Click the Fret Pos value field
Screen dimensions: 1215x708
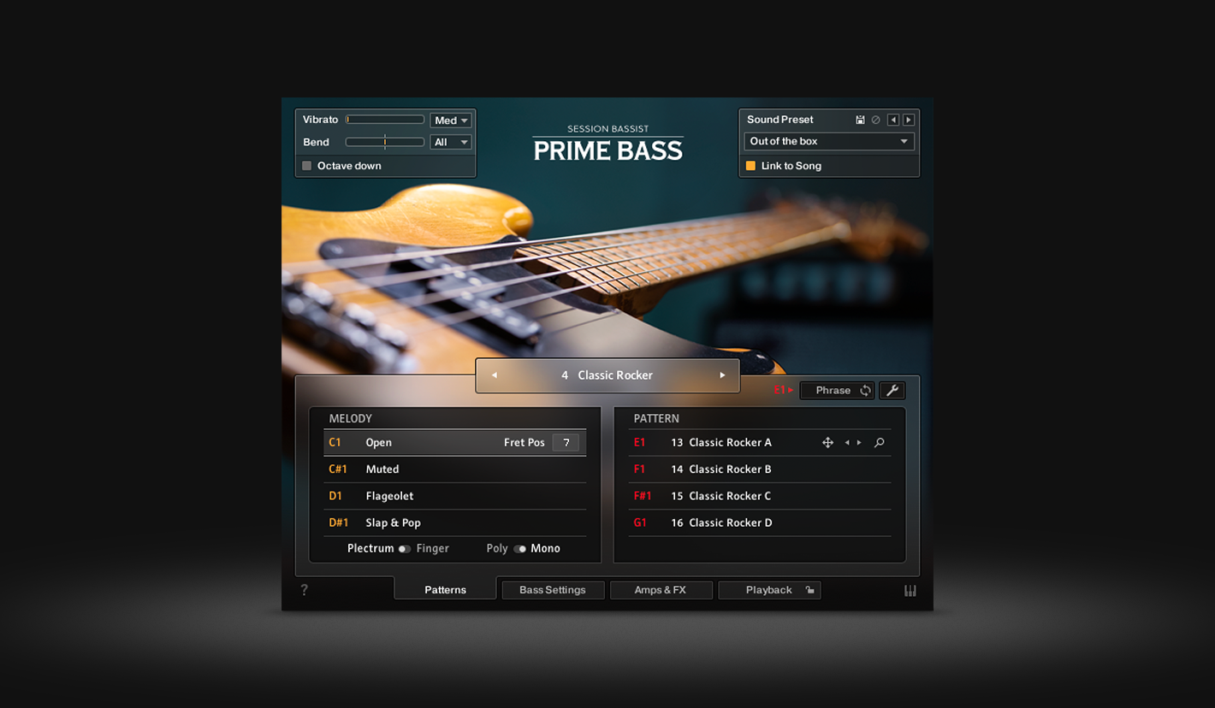(566, 443)
